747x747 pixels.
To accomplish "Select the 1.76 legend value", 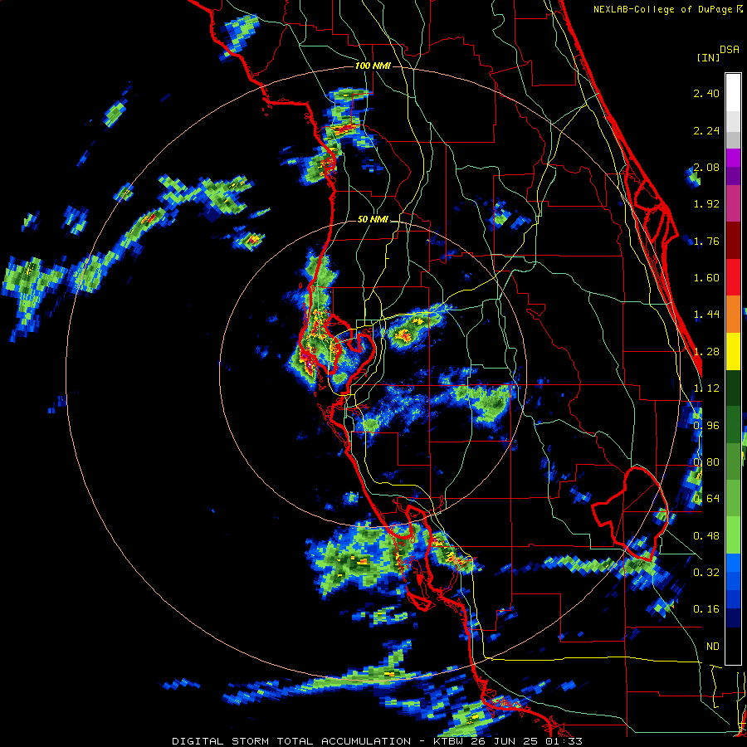I will click(706, 241).
